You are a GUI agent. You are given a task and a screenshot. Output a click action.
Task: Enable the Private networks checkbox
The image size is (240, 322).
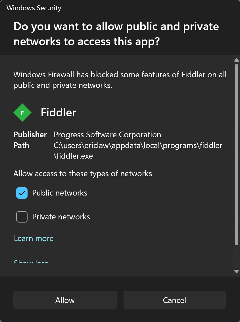(x=22, y=217)
